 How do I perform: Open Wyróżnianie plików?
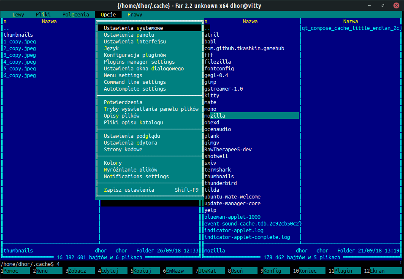point(149,170)
